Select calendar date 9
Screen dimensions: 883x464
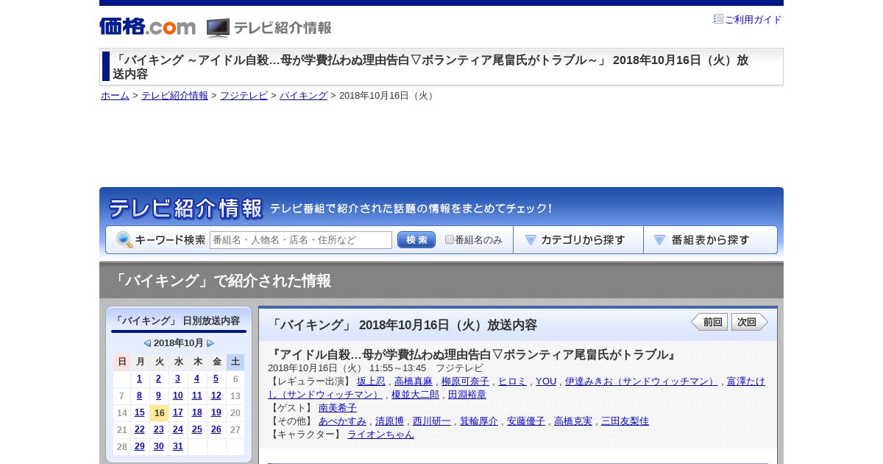click(x=158, y=396)
